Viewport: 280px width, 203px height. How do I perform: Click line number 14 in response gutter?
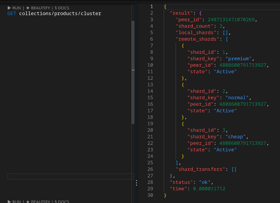point(150,91)
